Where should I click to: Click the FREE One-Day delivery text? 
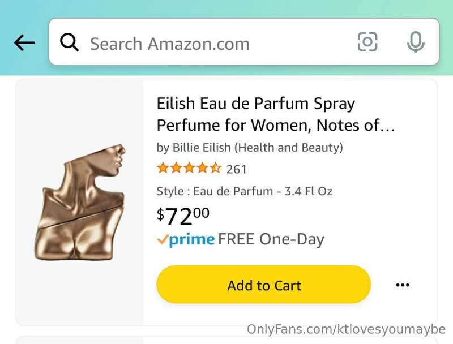point(271,239)
